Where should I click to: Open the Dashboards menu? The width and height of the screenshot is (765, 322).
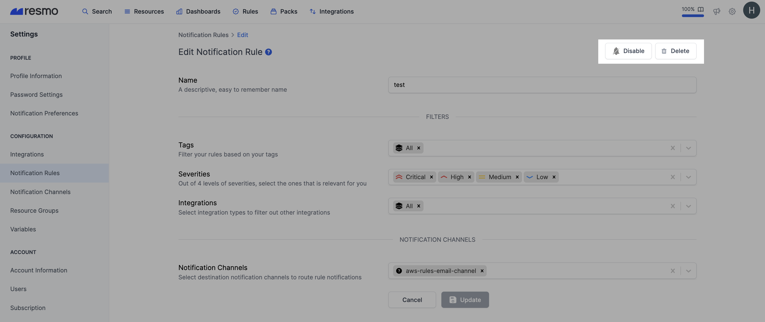pos(198,11)
